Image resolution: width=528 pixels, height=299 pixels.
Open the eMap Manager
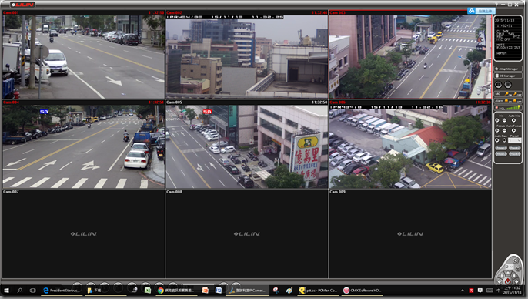coord(508,69)
